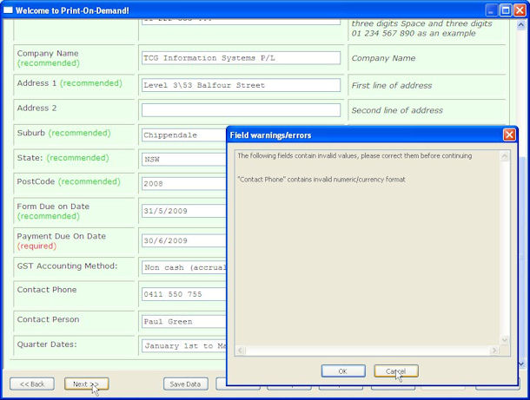Click the State field showing NSW
This screenshot has width=530, height=400.
[x=182, y=160]
